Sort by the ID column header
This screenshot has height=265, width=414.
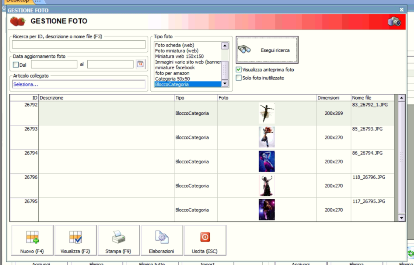click(x=24, y=98)
